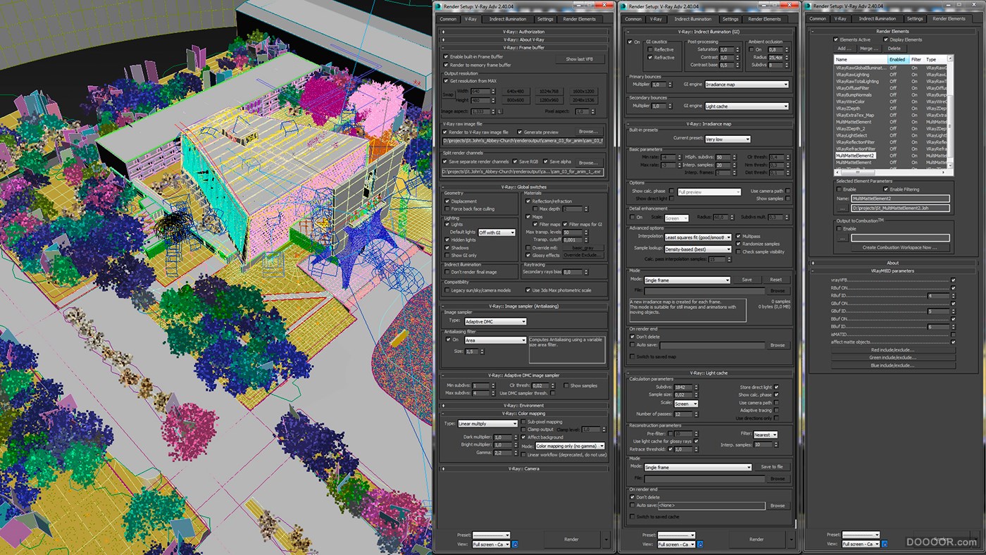This screenshot has height=555, width=986.
Task: Open Indirect illumination tab in rightmost window
Action: click(876, 19)
